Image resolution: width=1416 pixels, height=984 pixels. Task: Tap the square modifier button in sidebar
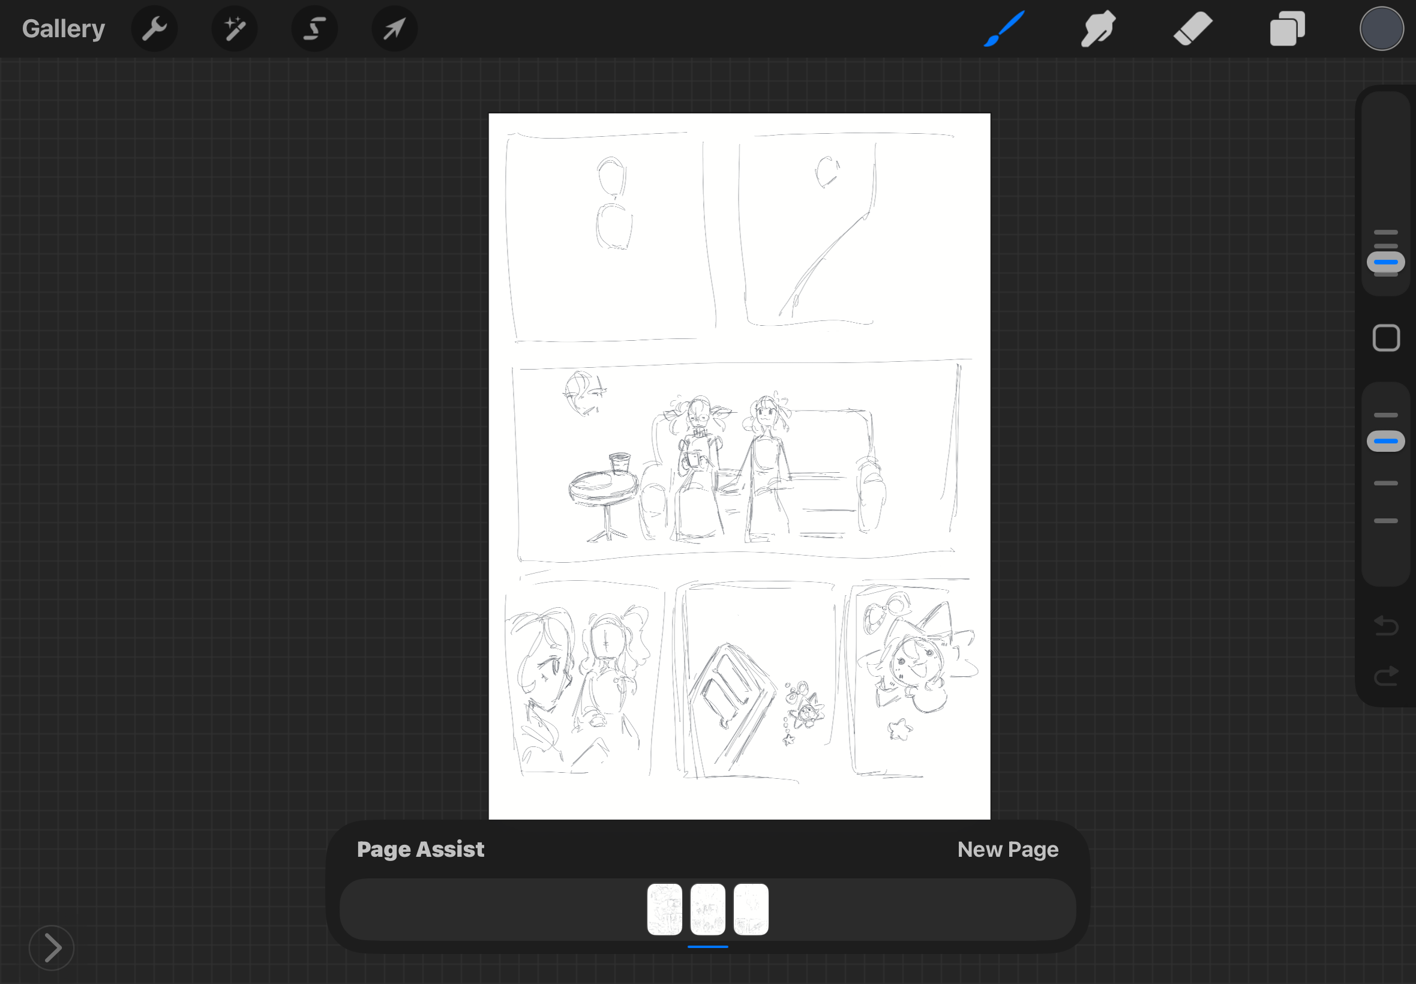click(x=1386, y=338)
